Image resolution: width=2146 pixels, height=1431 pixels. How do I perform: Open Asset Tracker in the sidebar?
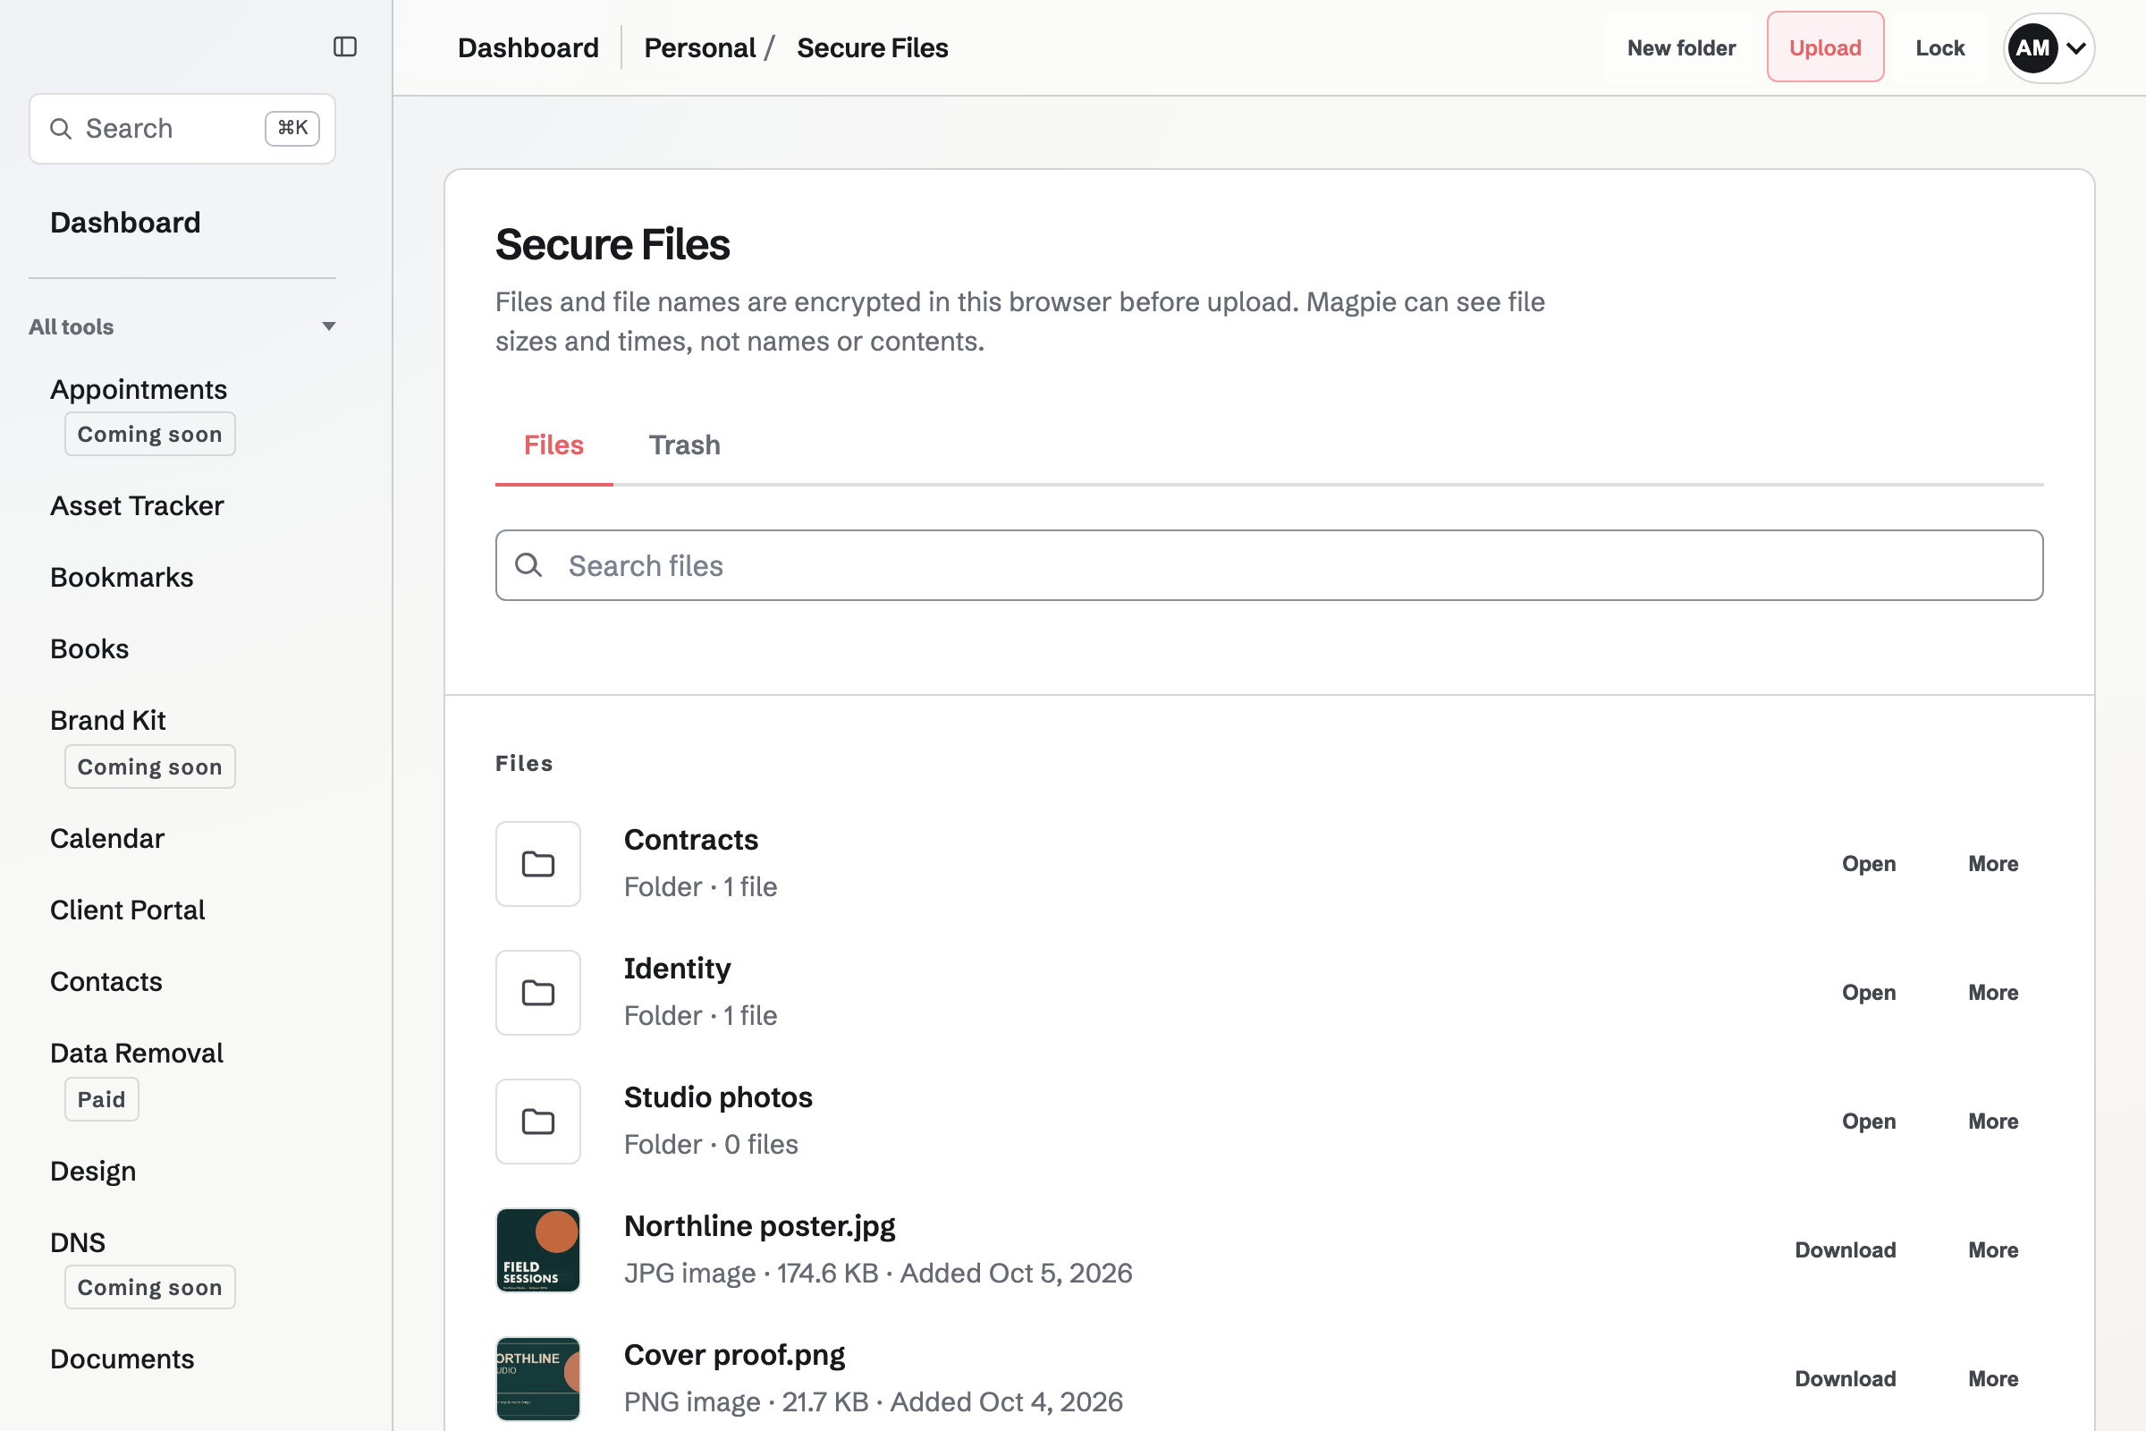[137, 505]
